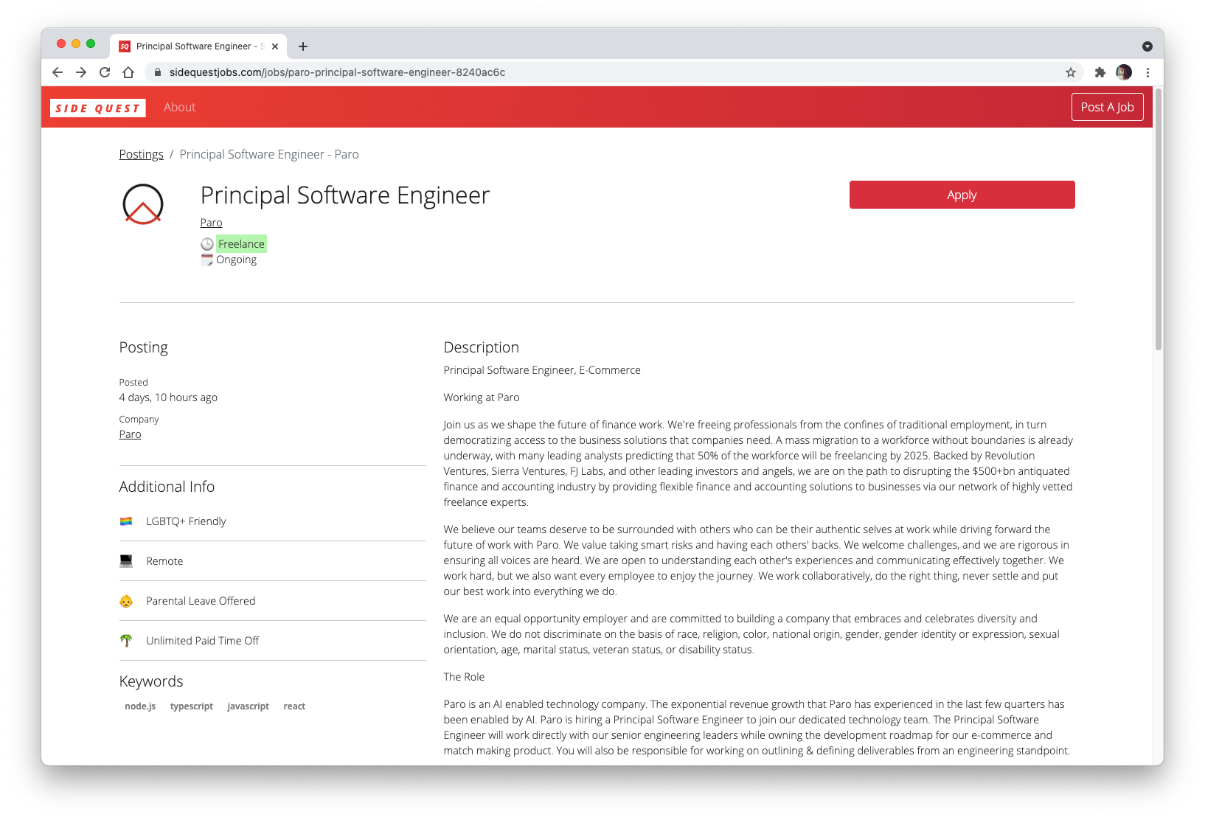1205x820 pixels.
Task: Click the Additional Info heading
Action: [x=167, y=487]
